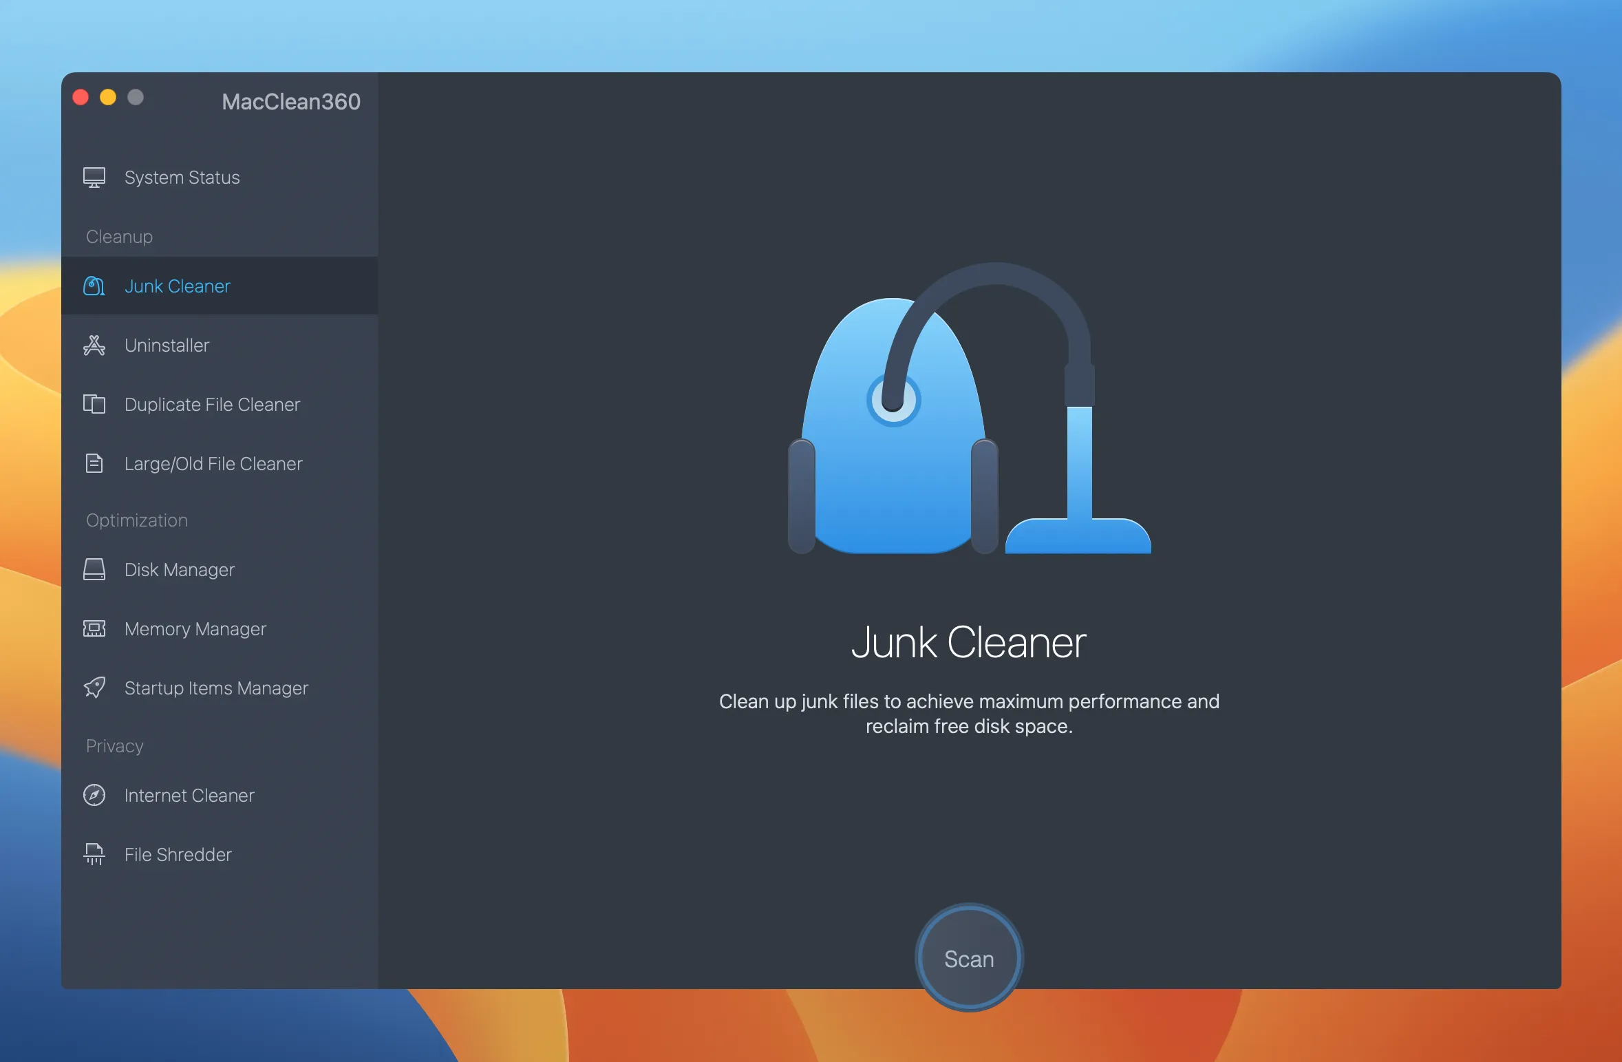The width and height of the screenshot is (1622, 1062).
Task: Click the File Shredder icon
Action: [94, 855]
